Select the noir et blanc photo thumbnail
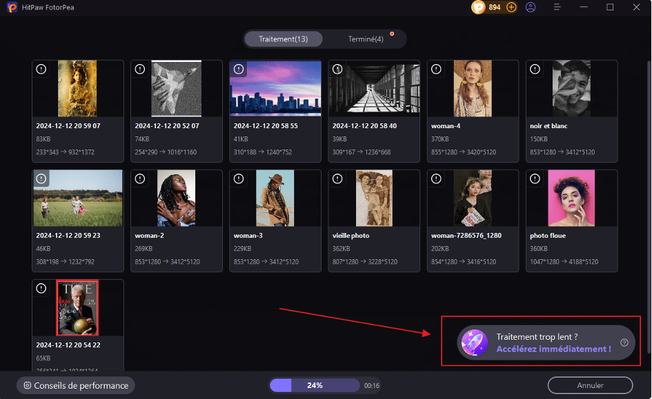This screenshot has width=652, height=399. point(571,88)
